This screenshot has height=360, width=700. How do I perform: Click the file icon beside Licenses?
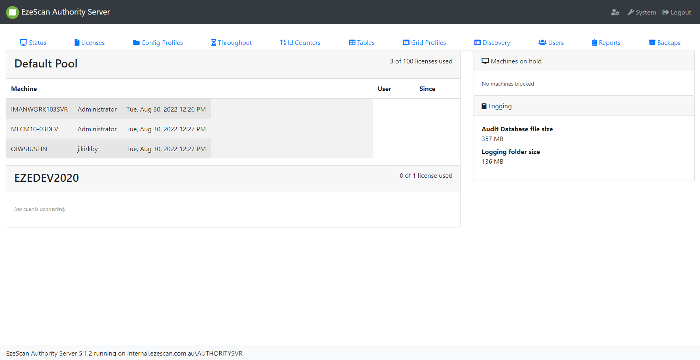77,43
